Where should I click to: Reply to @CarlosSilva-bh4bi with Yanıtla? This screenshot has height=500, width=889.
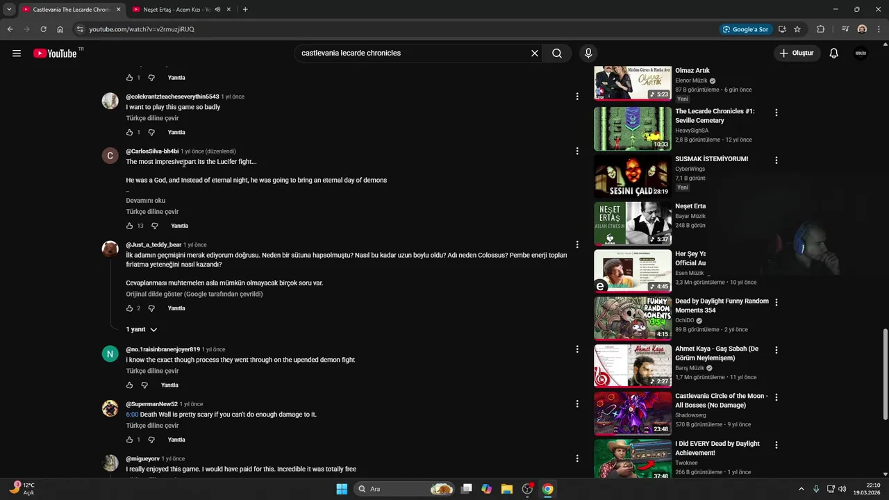(x=179, y=226)
